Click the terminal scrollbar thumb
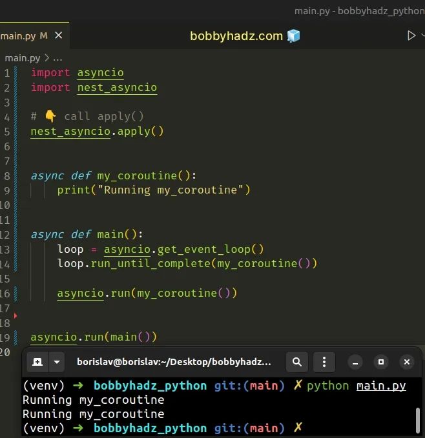The image size is (425, 438). (x=418, y=420)
